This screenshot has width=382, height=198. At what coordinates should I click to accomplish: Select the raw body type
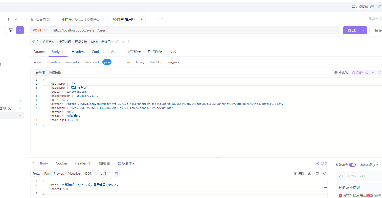point(128,62)
